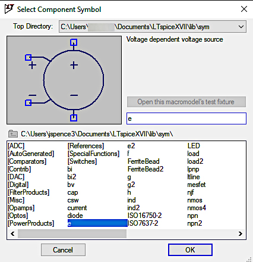Click the horizontal scrollbar thumb
Viewport: 253px width, 262px height.
pos(72,233)
